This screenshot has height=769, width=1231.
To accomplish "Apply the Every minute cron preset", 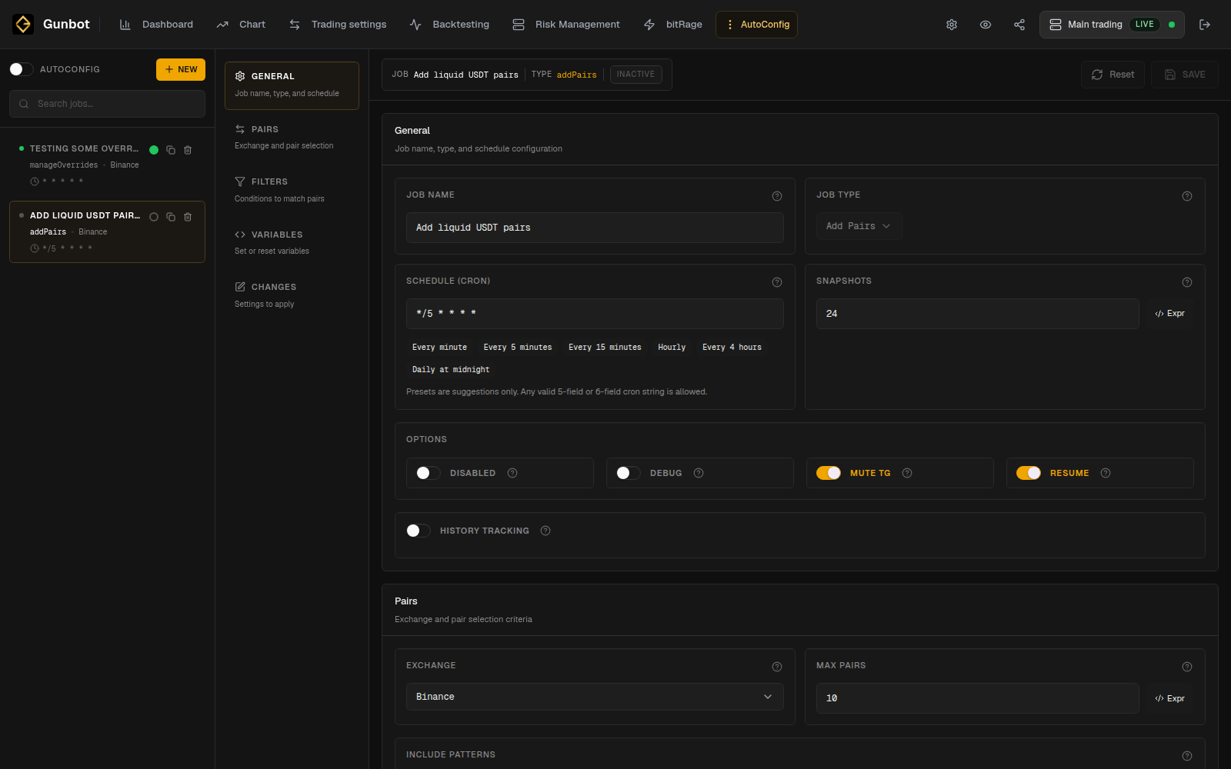I will (x=439, y=348).
